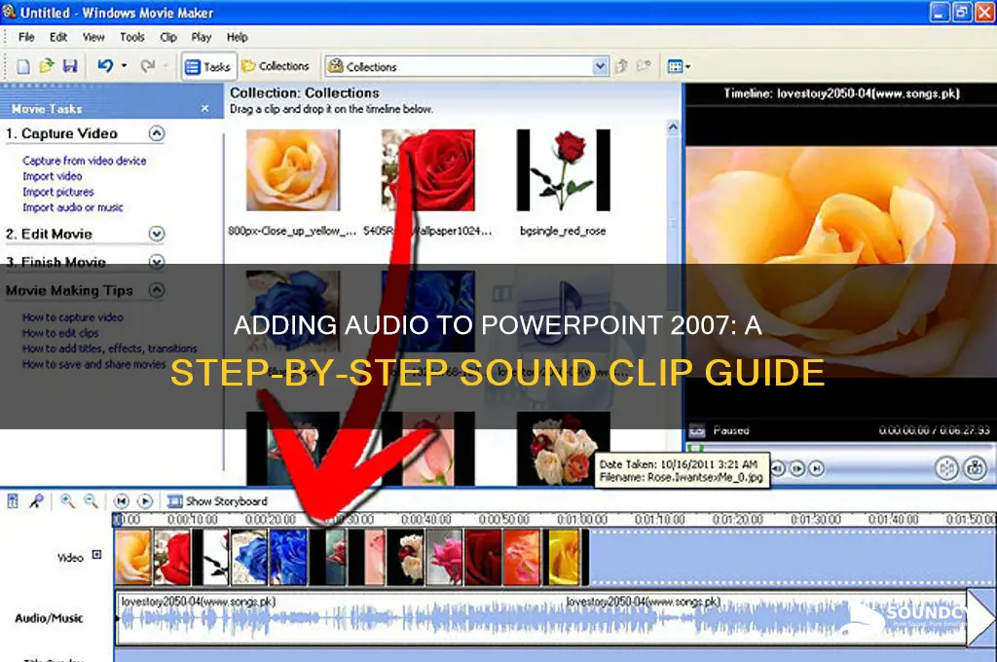Screen dimensions: 997x662
Task: Click the Redo arrow icon
Action: 148,65
